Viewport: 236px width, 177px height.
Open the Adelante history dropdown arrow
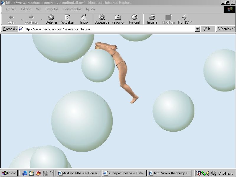click(42, 19)
